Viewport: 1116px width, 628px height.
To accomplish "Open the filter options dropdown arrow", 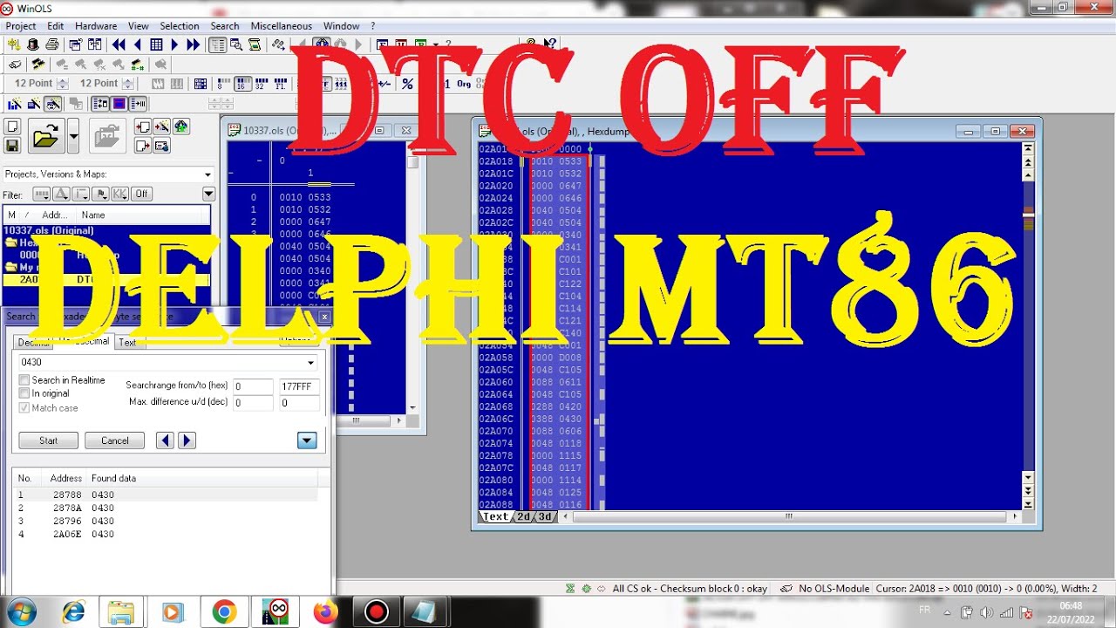I will coord(208,194).
